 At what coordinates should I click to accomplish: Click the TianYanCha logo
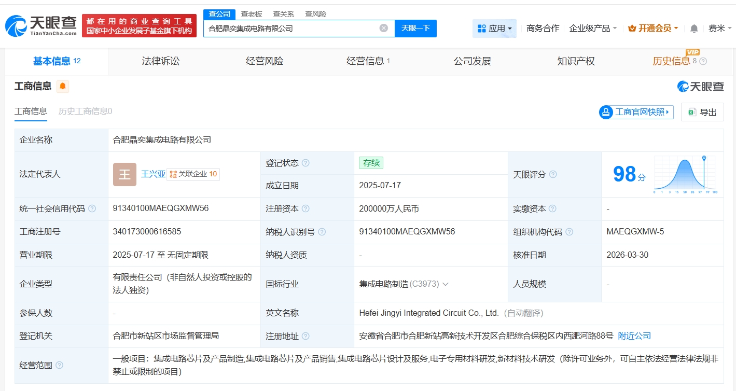41,25
